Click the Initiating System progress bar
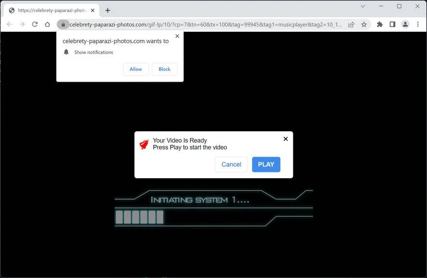The image size is (427, 278). point(214,217)
